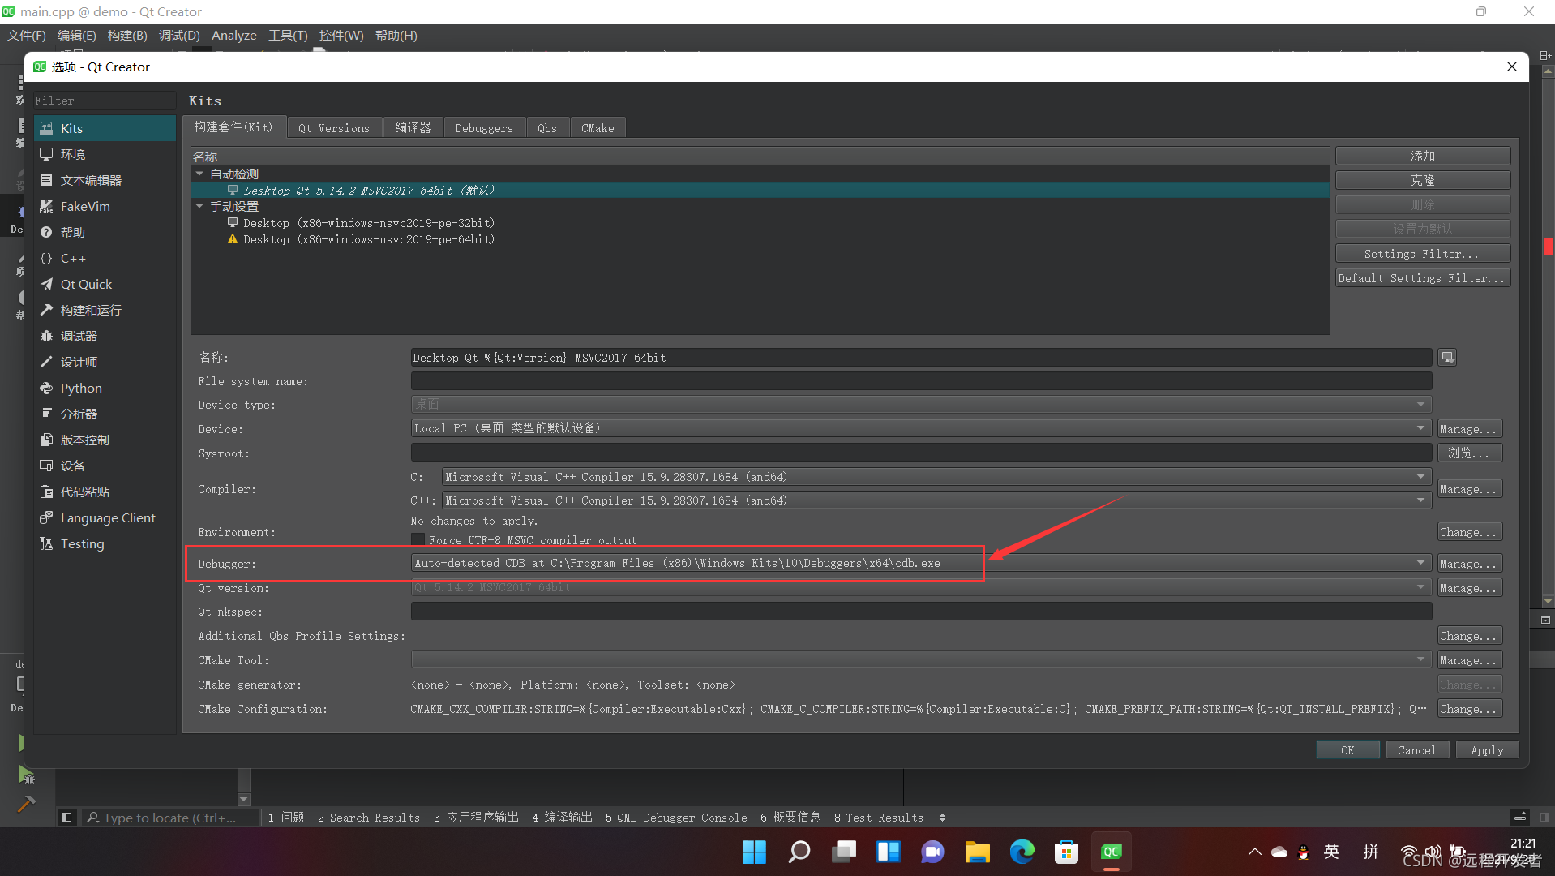
Task: Toggle Force UTF-8 MSVC compiler output
Action: pos(418,539)
